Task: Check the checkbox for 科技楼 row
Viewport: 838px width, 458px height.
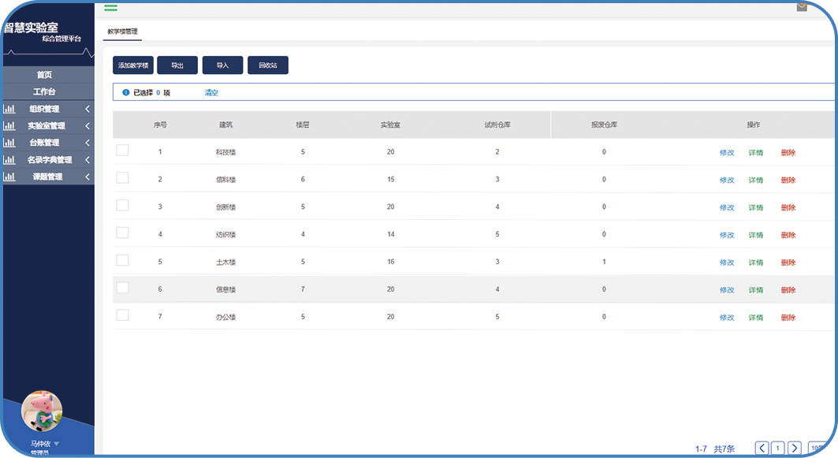Action: (122, 151)
